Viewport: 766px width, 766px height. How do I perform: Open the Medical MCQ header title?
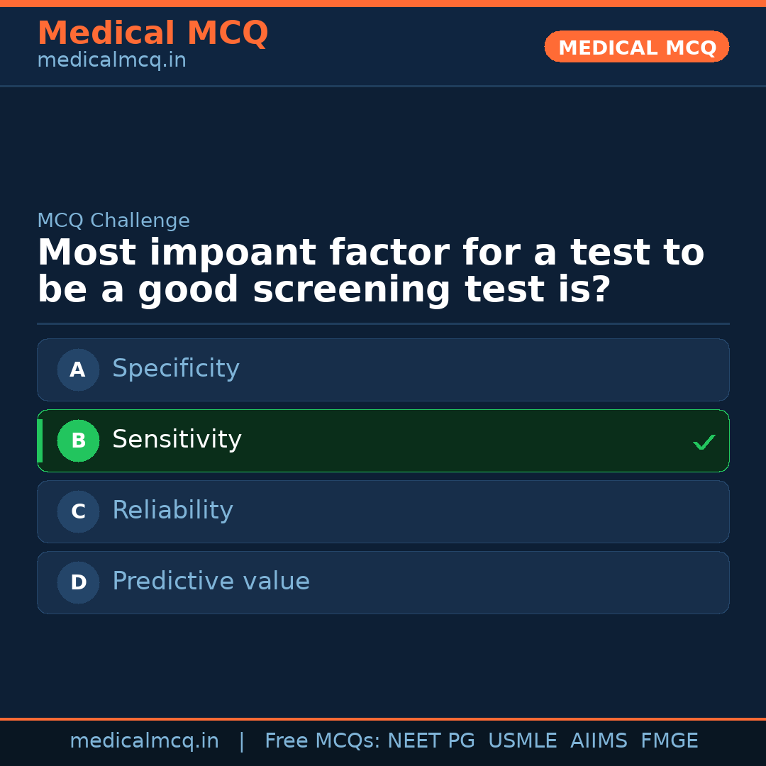tap(152, 33)
